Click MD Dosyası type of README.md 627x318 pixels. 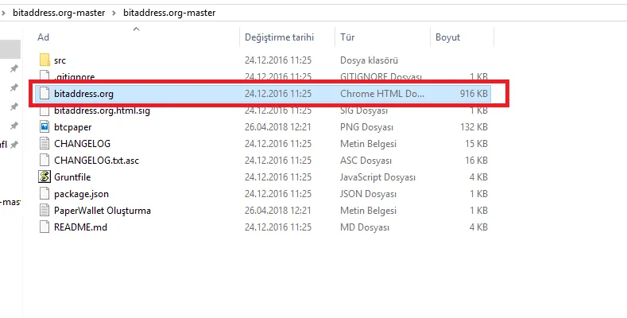click(x=365, y=227)
